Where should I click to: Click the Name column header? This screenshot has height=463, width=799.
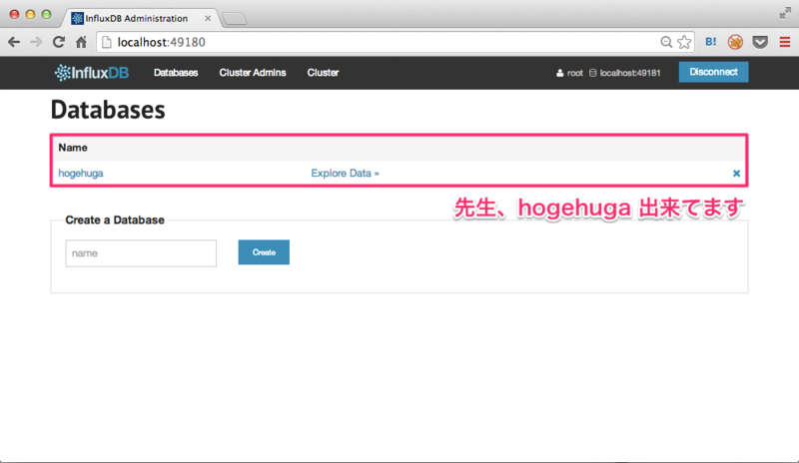(73, 148)
